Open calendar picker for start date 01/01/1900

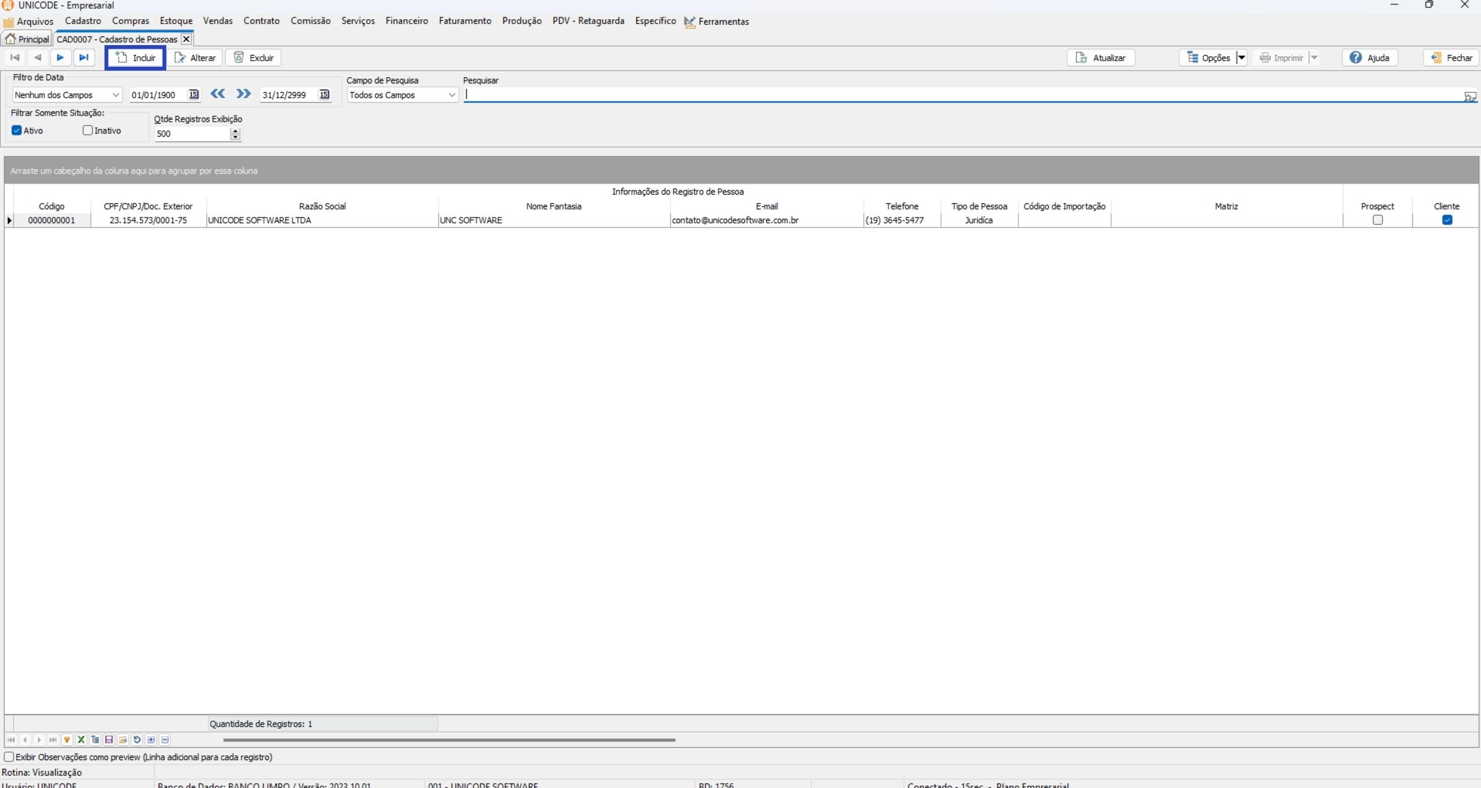194,95
